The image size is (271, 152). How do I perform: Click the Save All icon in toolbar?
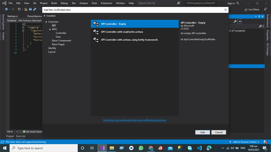35,9
